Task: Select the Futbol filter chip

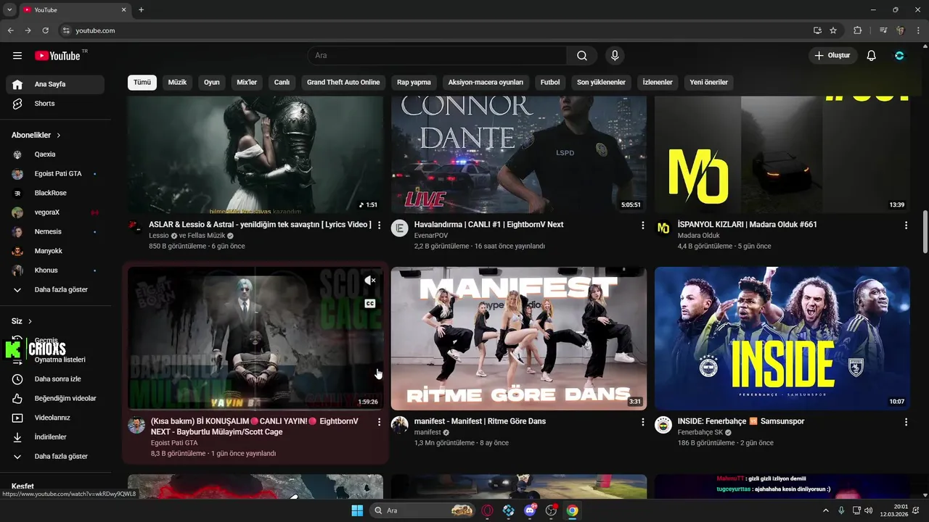Action: point(550,83)
